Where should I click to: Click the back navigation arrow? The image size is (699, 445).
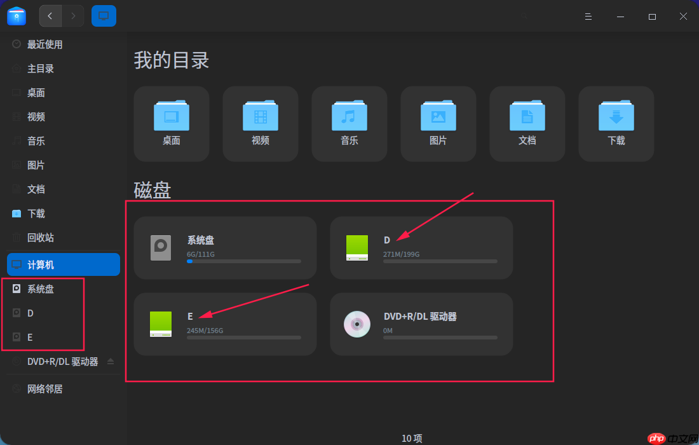(50, 15)
